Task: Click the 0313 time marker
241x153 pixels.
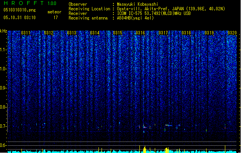Action: point(72,33)
